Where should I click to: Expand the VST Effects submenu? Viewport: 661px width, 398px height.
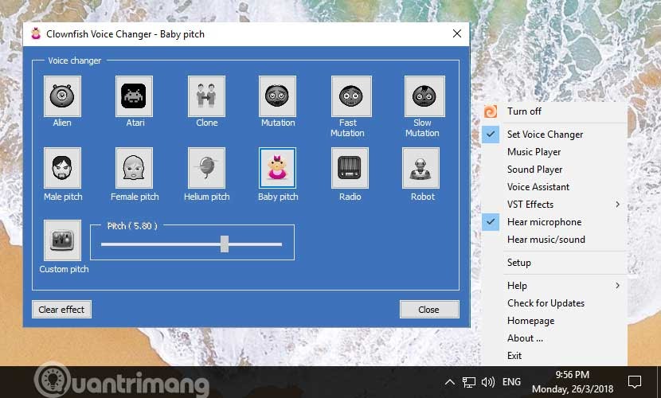click(554, 205)
